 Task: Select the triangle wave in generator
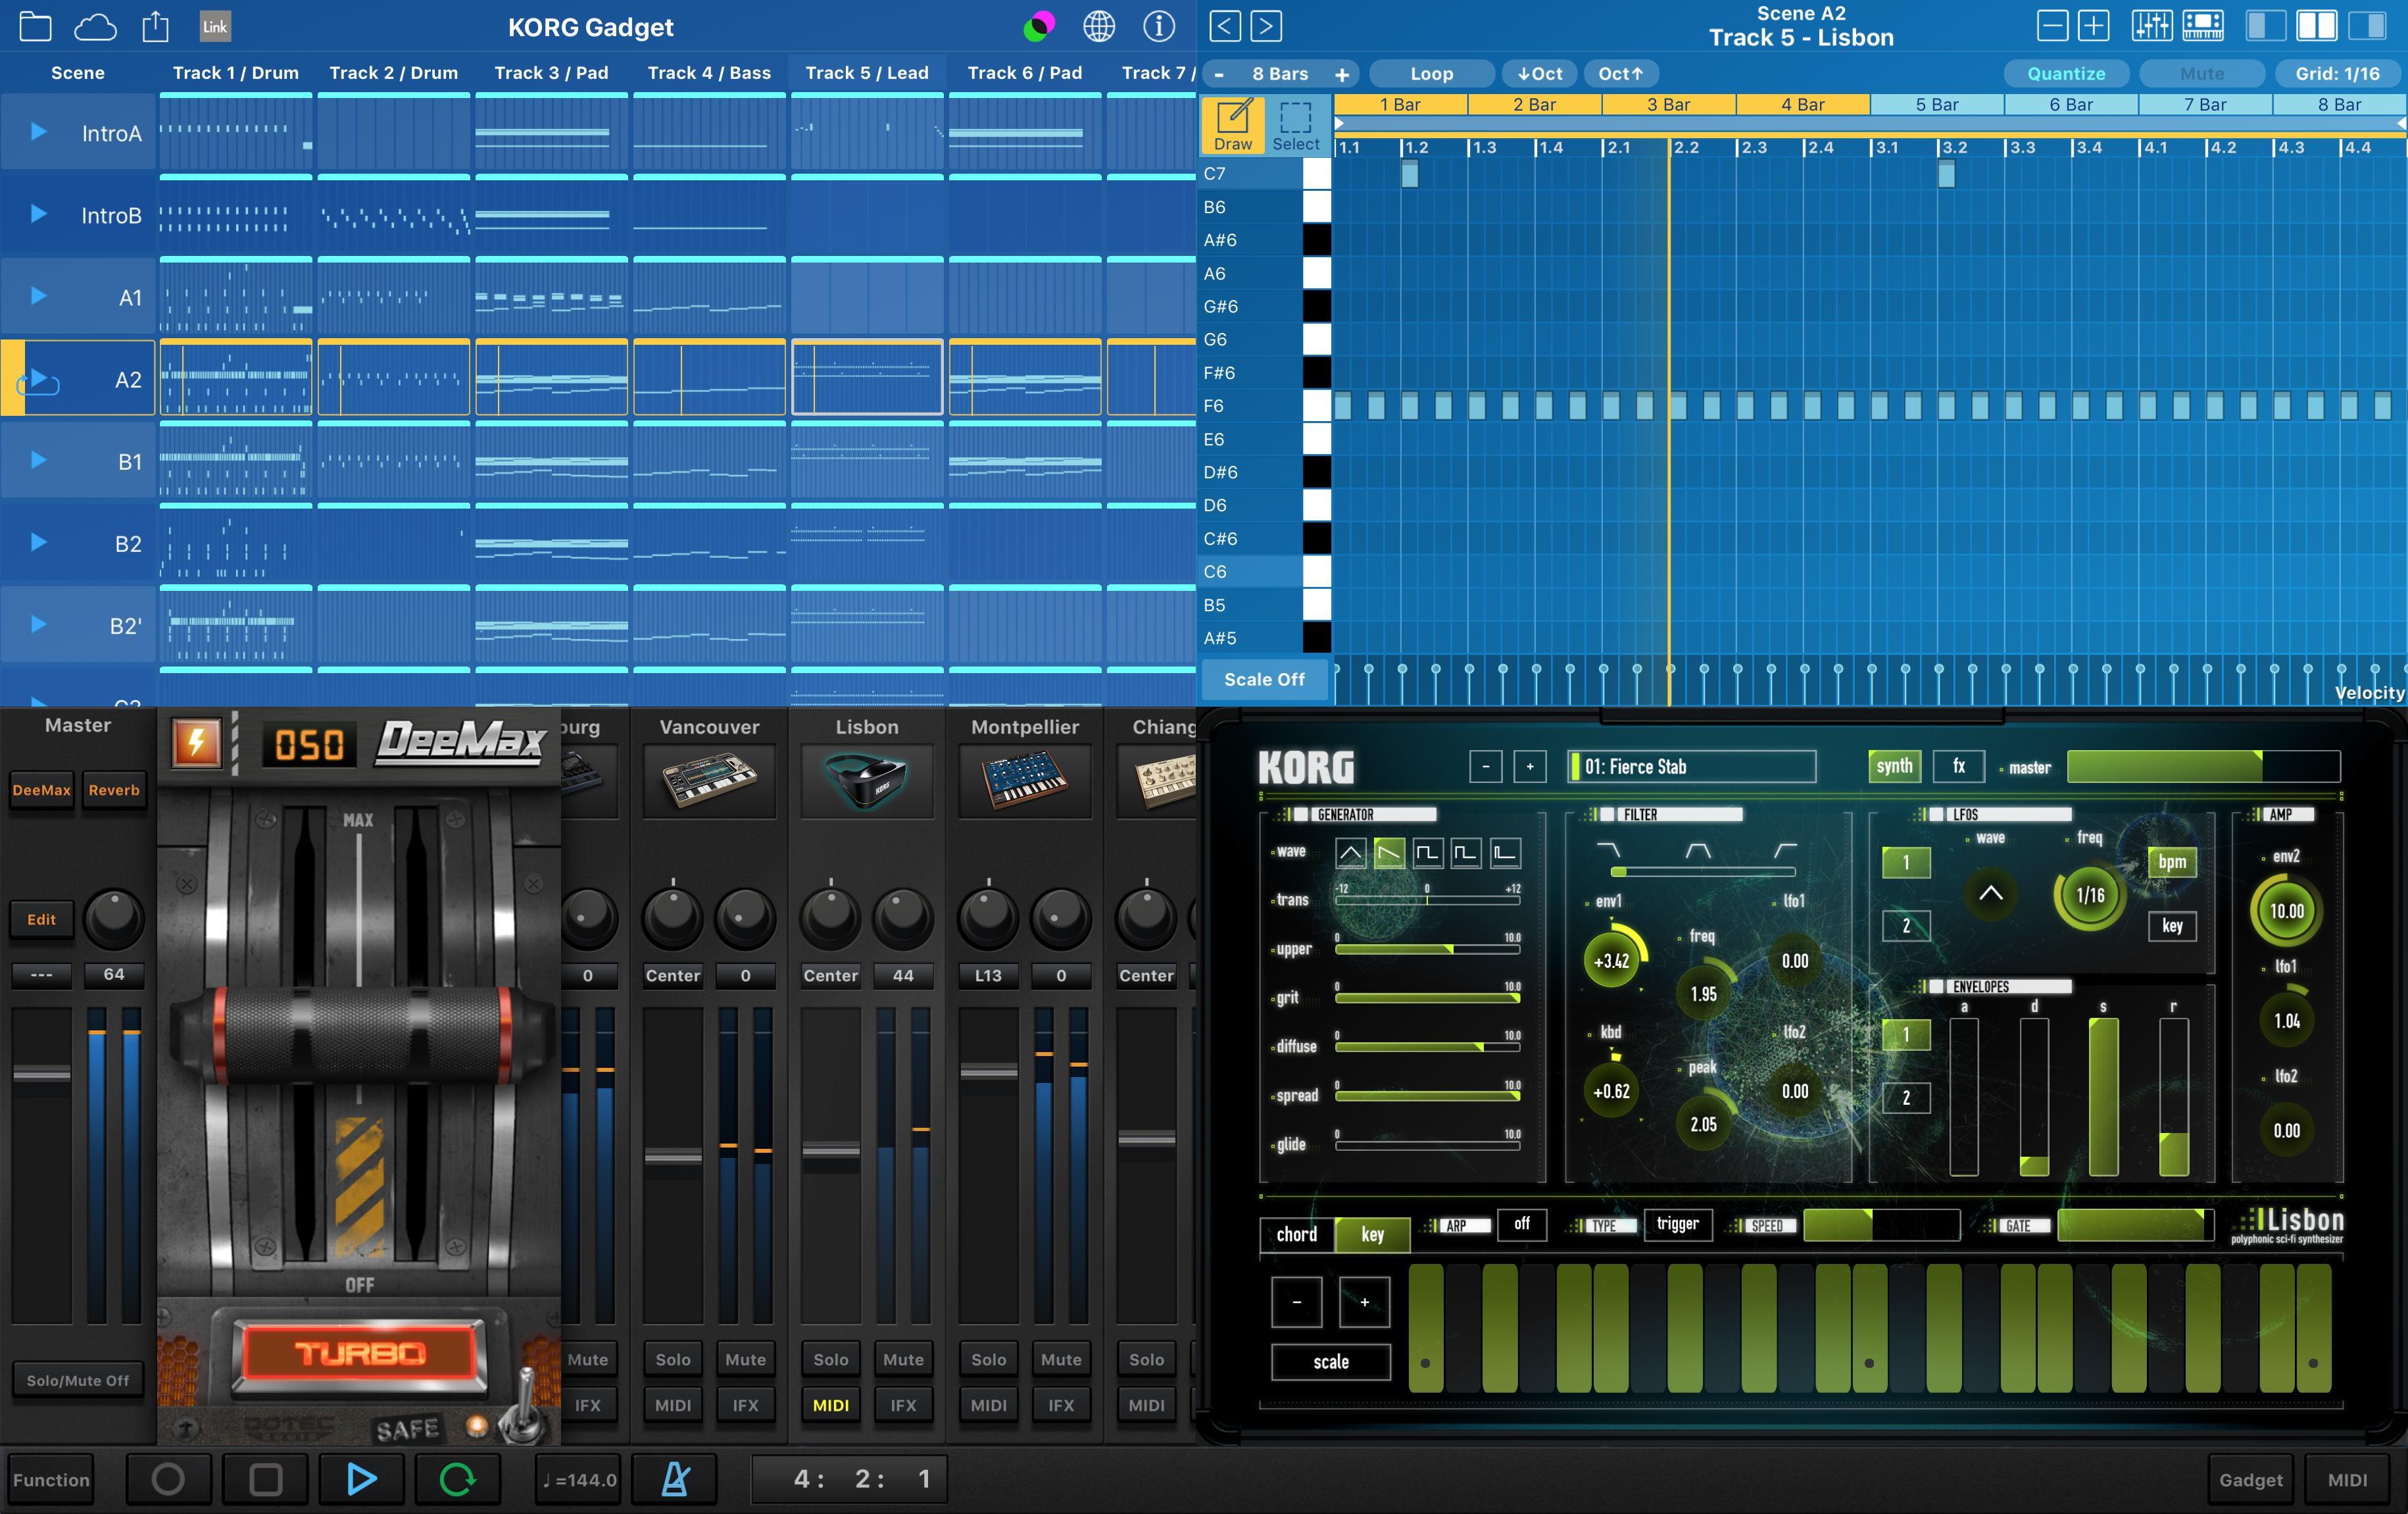(1350, 853)
